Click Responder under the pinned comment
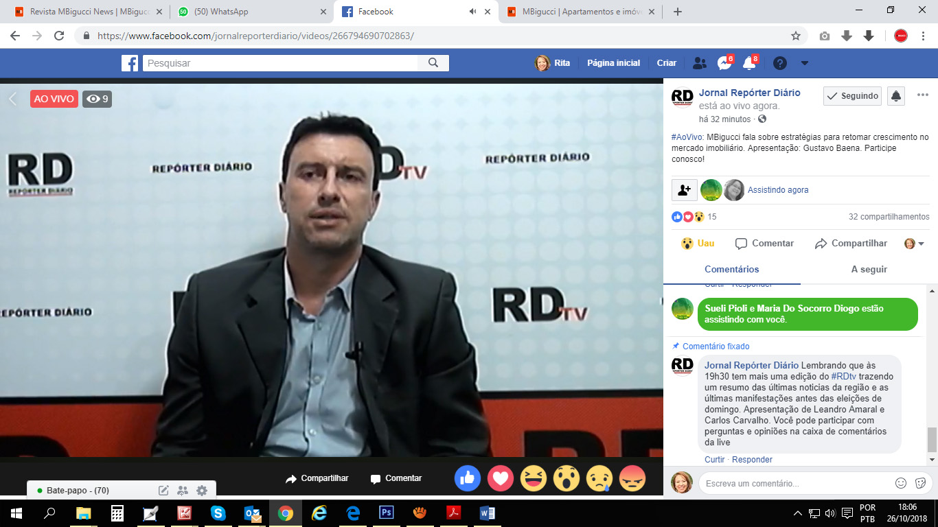The height and width of the screenshot is (527, 938). coord(752,460)
